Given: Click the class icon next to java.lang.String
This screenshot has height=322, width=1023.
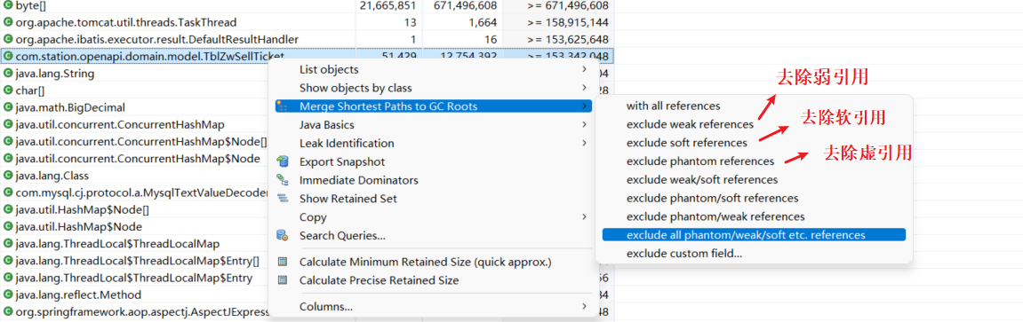Looking at the screenshot, I should 8,74.
